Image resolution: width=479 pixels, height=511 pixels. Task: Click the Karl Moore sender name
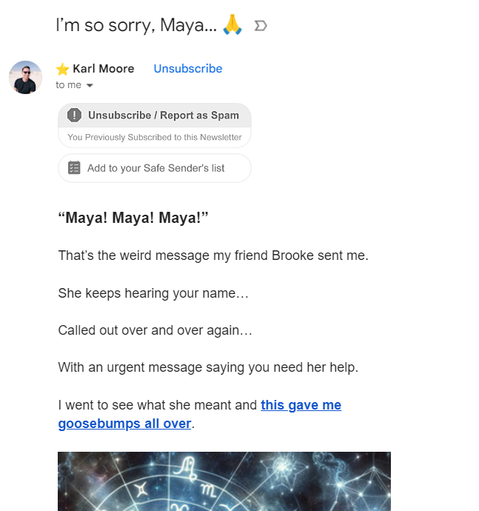point(104,69)
